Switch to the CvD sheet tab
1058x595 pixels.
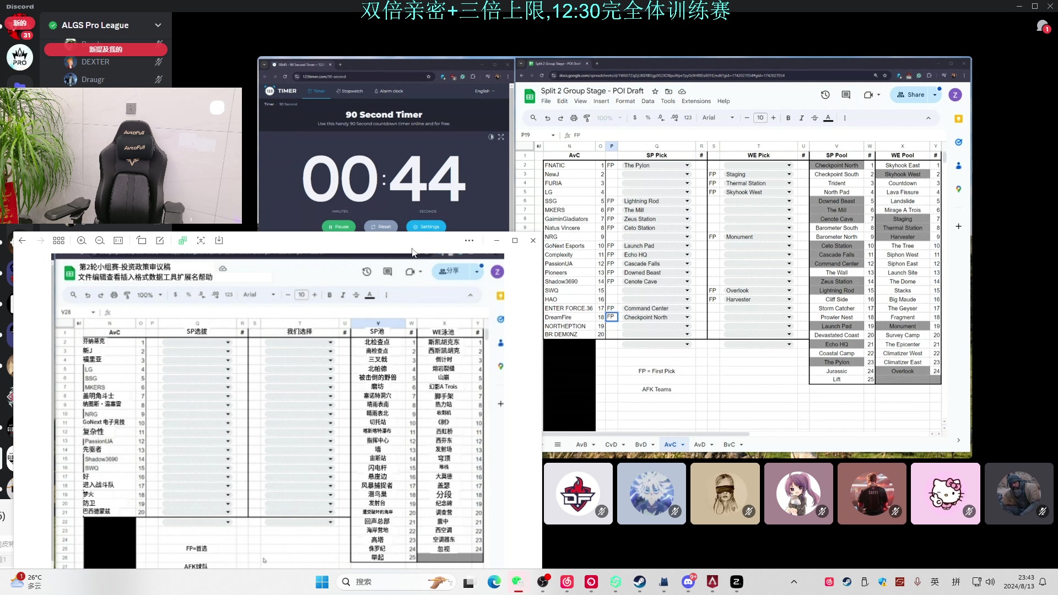coord(611,445)
